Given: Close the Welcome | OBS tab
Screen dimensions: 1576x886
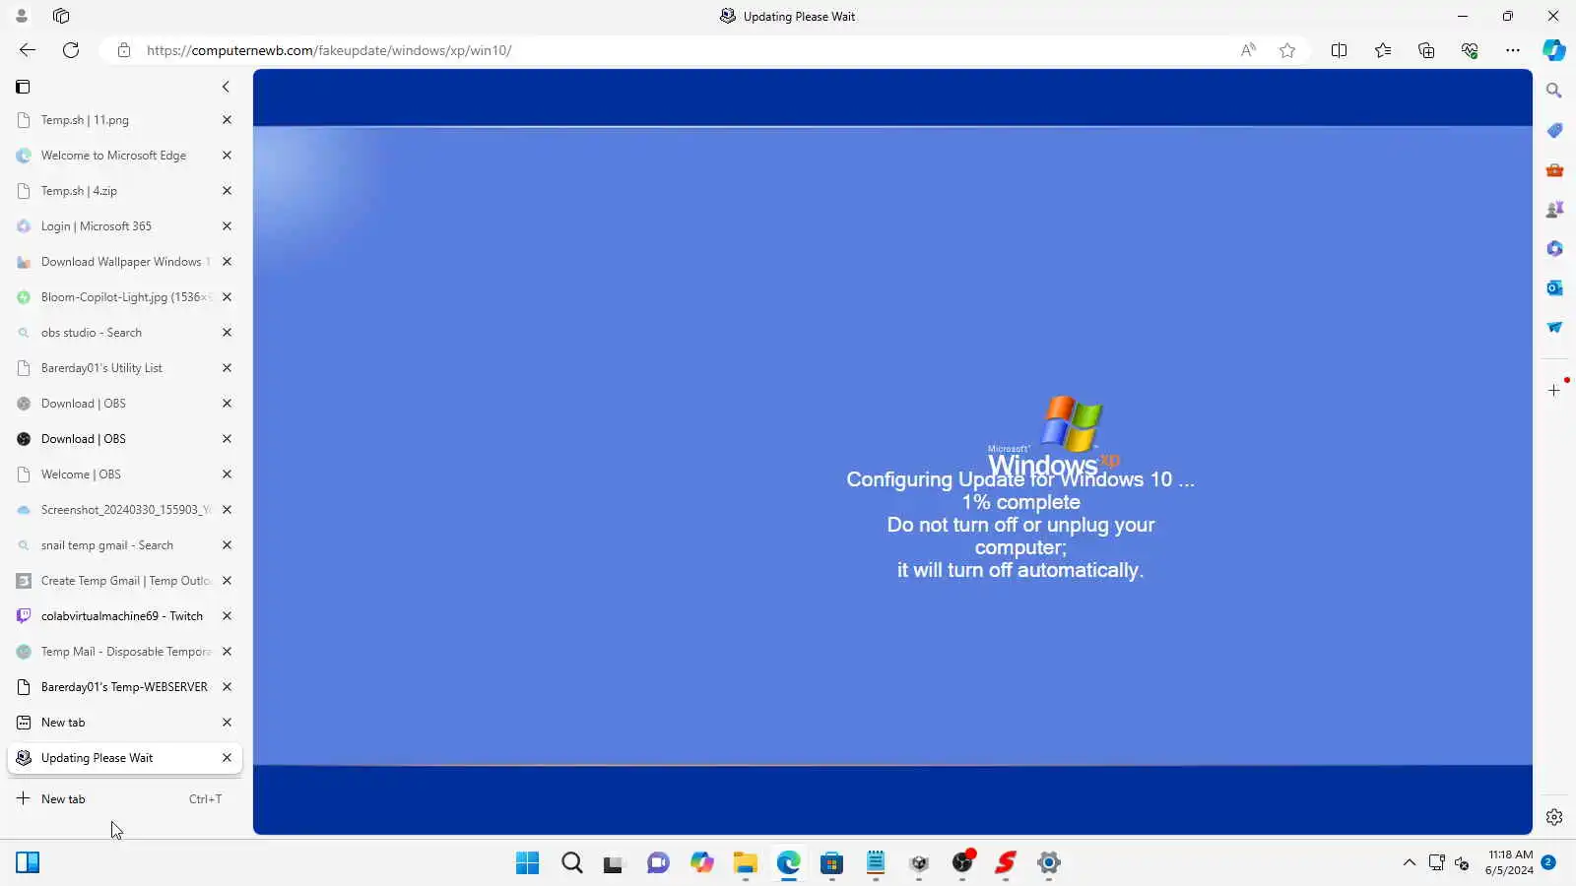Looking at the screenshot, I should click(227, 475).
